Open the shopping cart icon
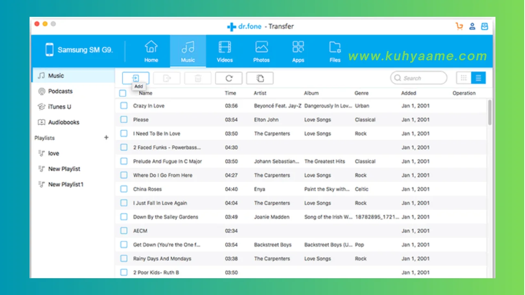525x295 pixels. pos(459,26)
